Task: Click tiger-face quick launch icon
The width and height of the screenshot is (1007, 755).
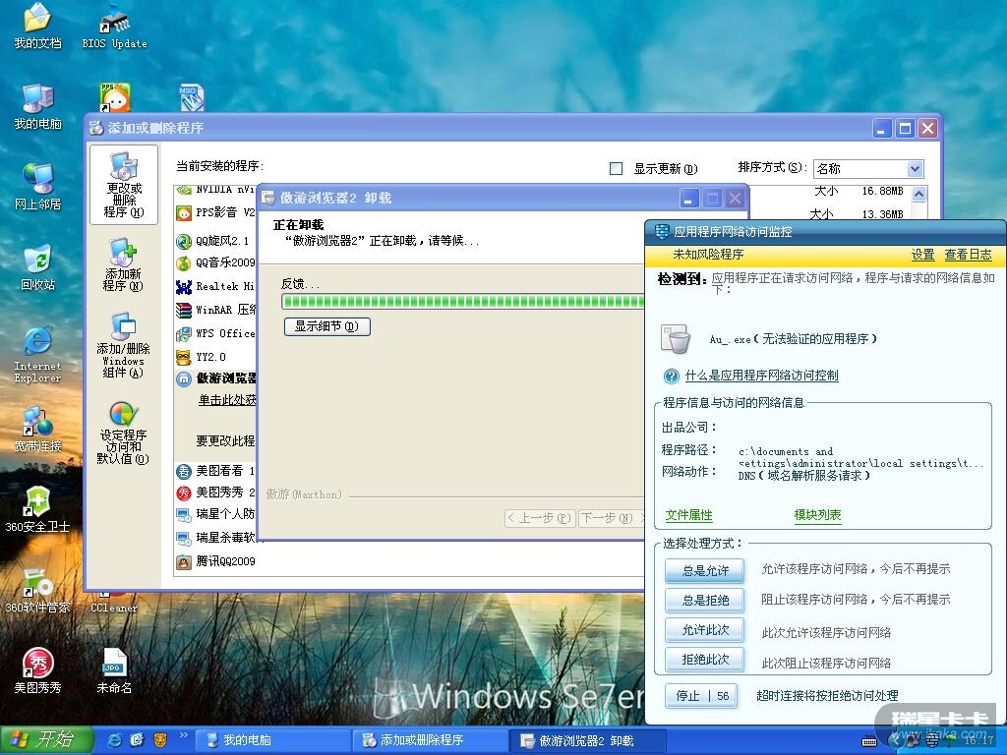Action: coord(159,740)
